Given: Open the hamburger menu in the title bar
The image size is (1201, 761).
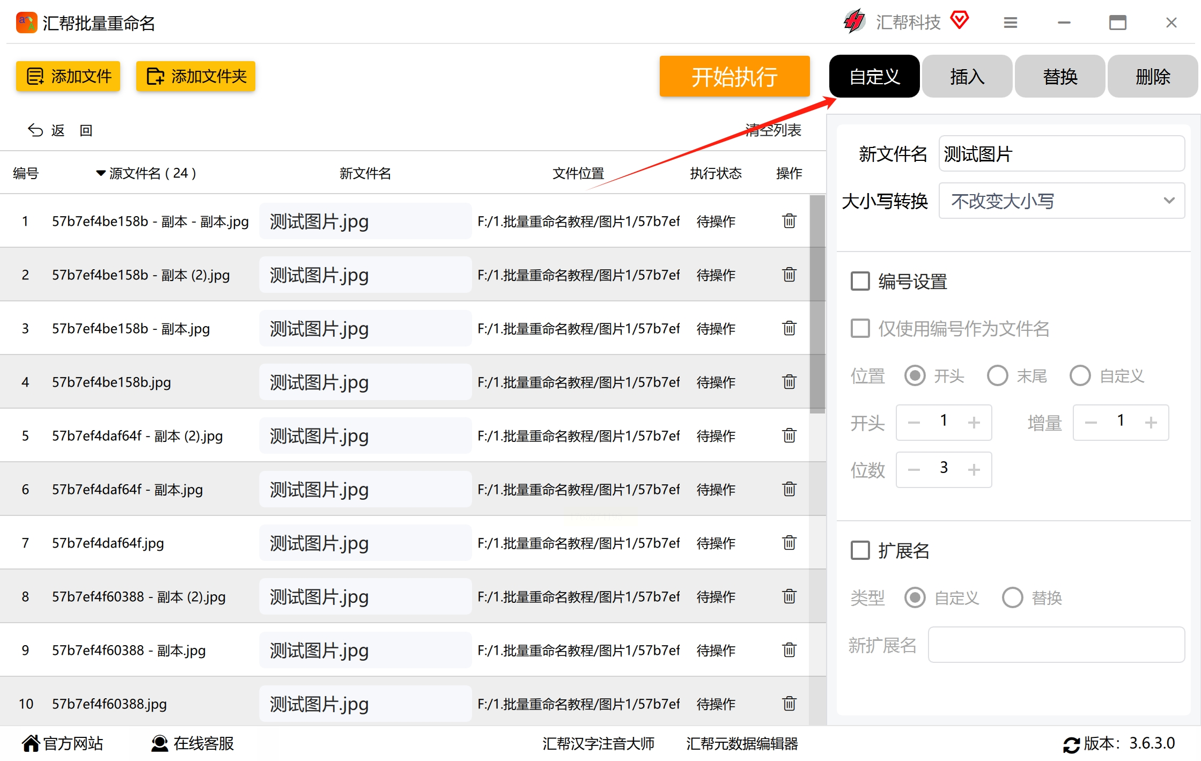Looking at the screenshot, I should pyautogui.click(x=1010, y=23).
